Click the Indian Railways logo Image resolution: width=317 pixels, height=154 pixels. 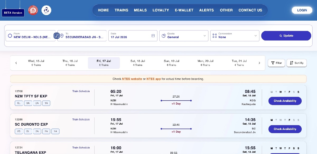[x=33, y=10]
